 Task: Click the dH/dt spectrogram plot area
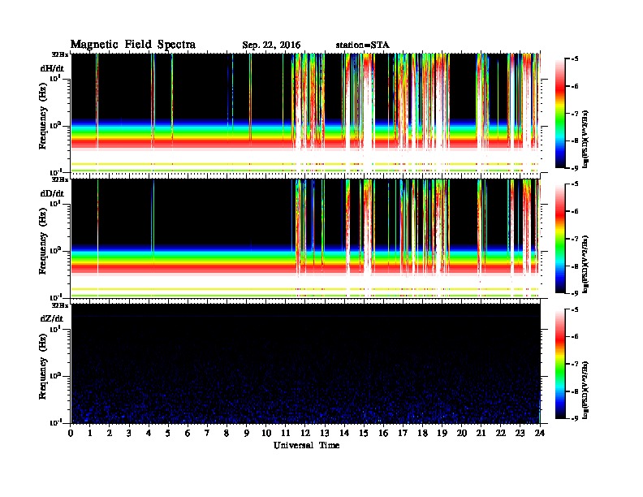[306, 113]
